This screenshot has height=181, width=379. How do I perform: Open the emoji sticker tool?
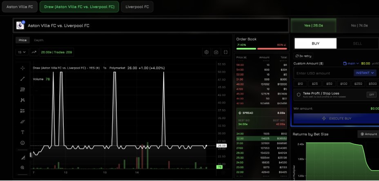(x=23, y=143)
